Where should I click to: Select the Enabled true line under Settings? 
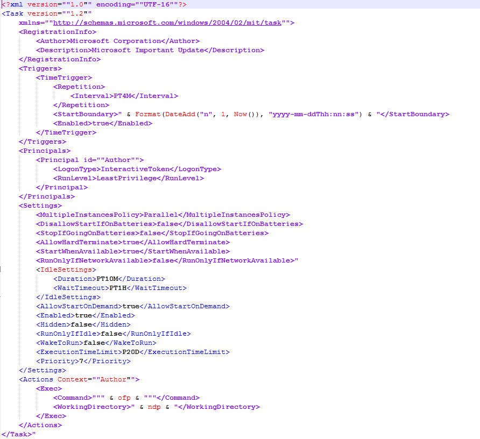coord(86,316)
